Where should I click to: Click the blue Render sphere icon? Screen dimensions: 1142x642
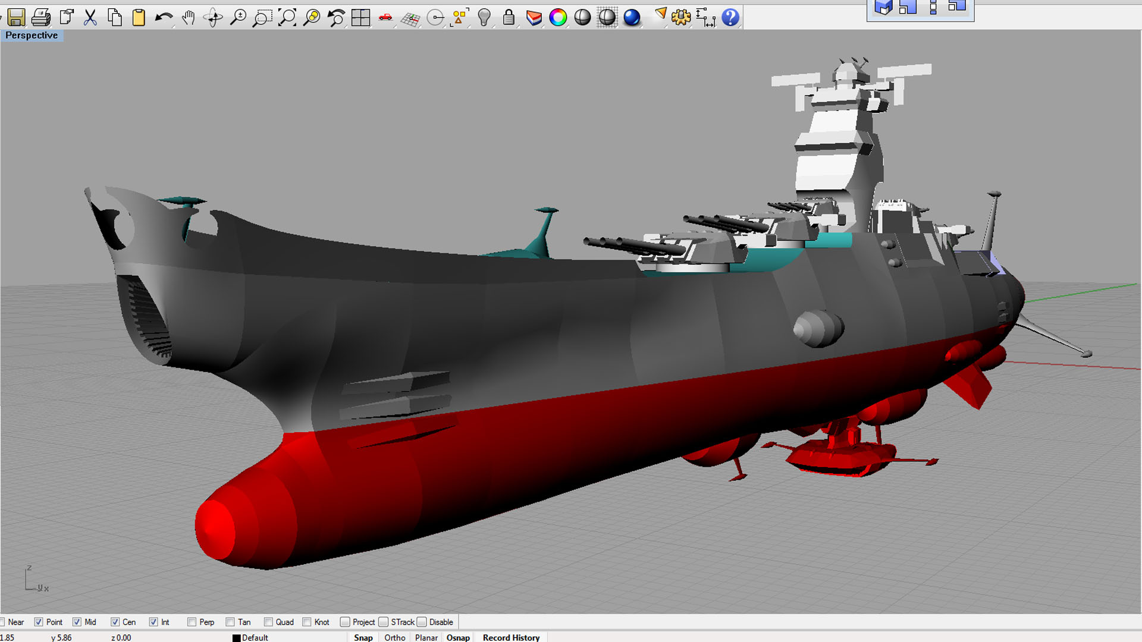(632, 17)
